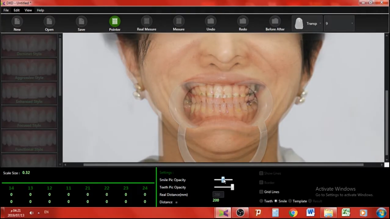
Task: Select the Smile radio button
Action: click(276, 201)
